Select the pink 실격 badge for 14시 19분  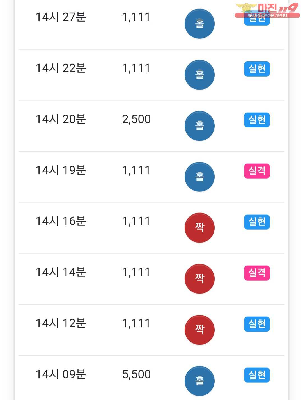pyautogui.click(x=257, y=171)
